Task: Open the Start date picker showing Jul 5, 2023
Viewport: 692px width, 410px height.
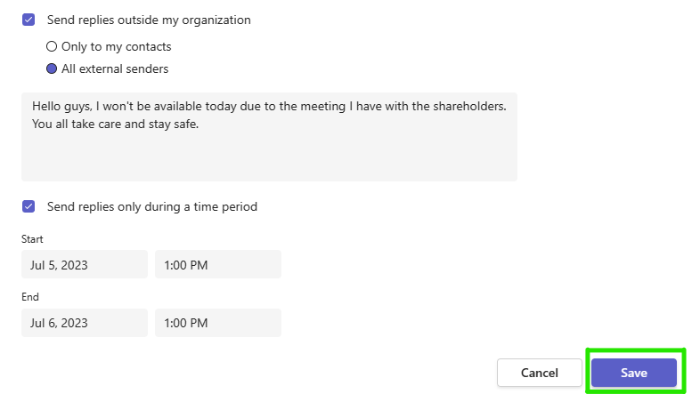Action: [84, 264]
